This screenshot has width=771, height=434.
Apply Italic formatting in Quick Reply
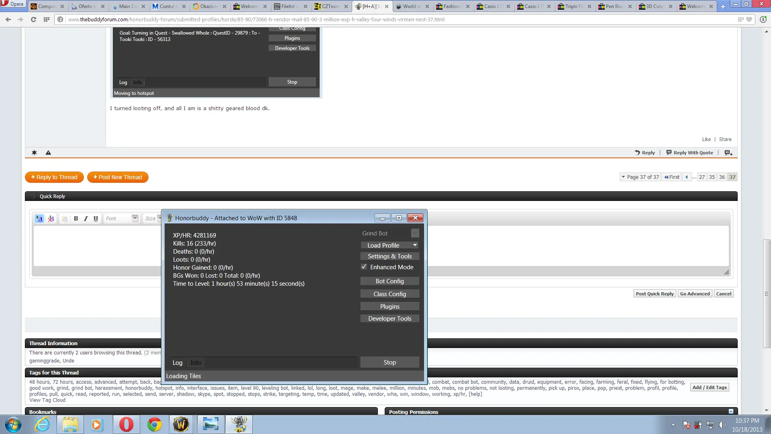click(86, 218)
